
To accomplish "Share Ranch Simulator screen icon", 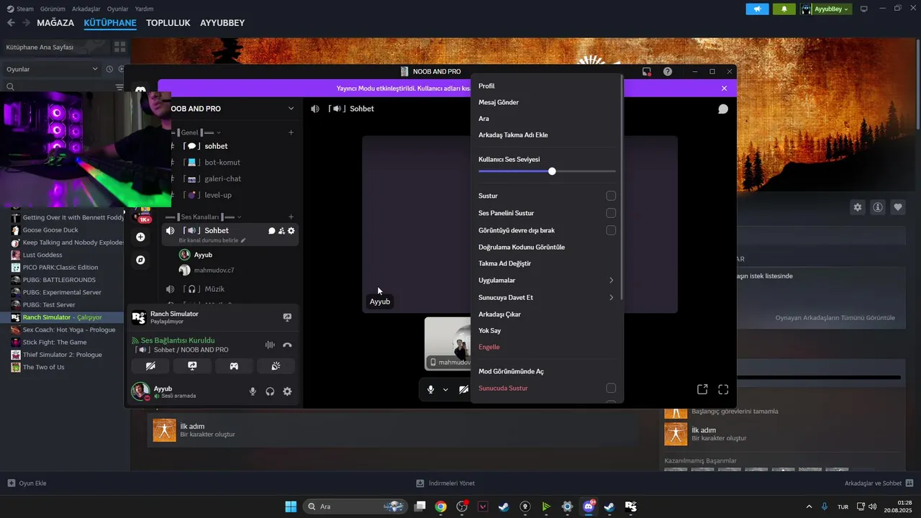I will pos(287,317).
